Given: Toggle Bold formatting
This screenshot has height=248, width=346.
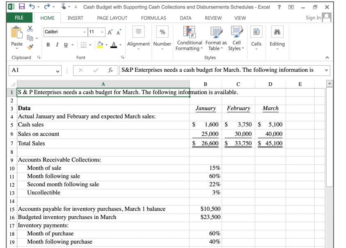Looking at the screenshot, I should [48, 45].
